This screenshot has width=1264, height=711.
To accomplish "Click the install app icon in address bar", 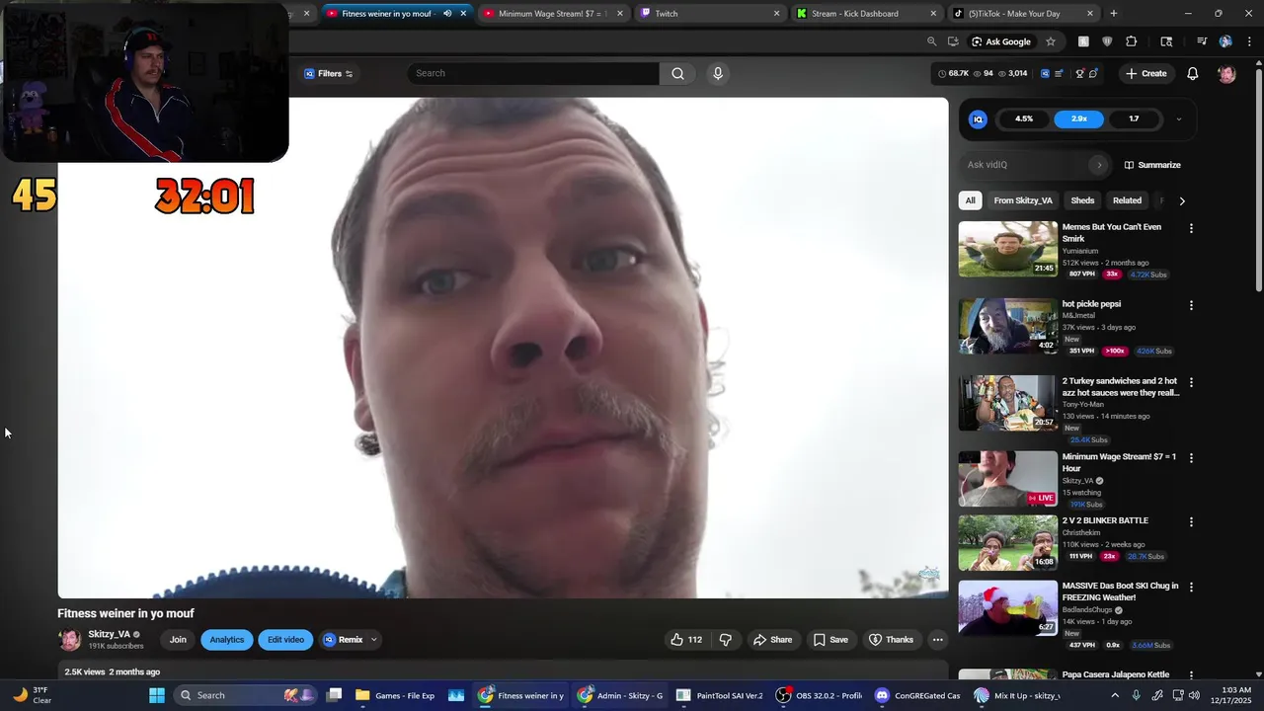I will click(x=953, y=41).
